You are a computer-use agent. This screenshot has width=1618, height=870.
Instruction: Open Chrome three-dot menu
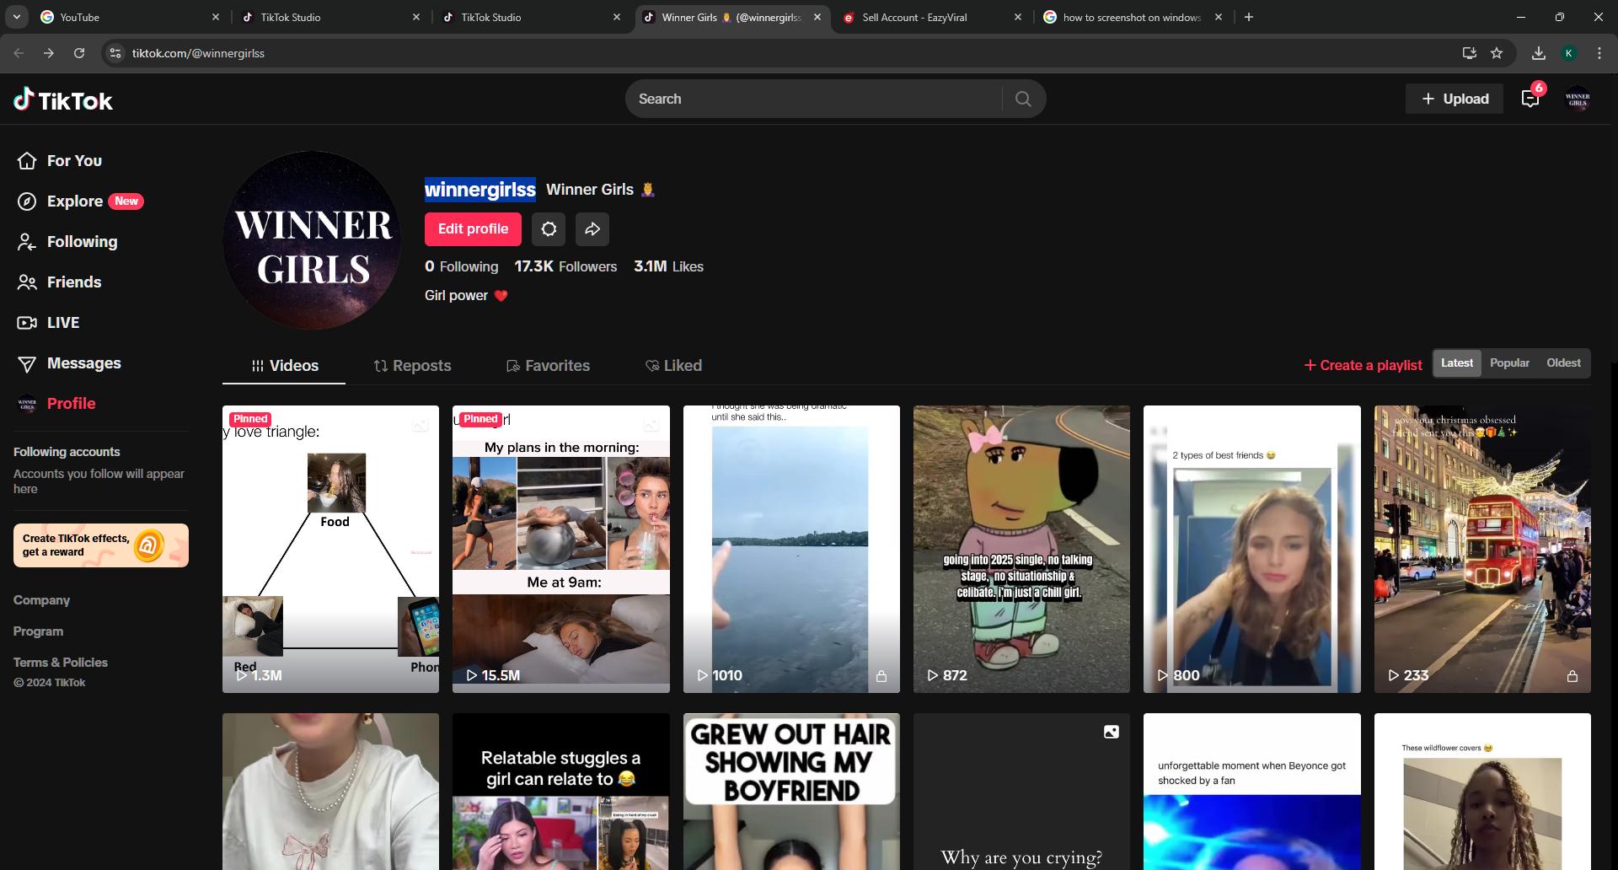tap(1599, 53)
